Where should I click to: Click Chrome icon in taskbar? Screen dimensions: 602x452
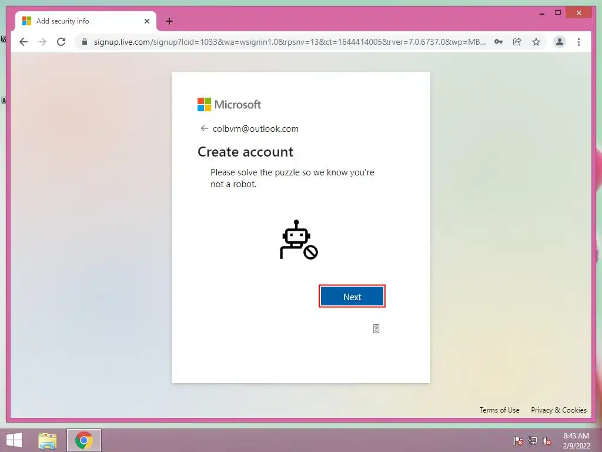(84, 440)
